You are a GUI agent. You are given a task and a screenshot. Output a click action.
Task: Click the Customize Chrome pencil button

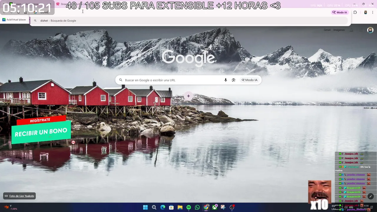(x=371, y=196)
